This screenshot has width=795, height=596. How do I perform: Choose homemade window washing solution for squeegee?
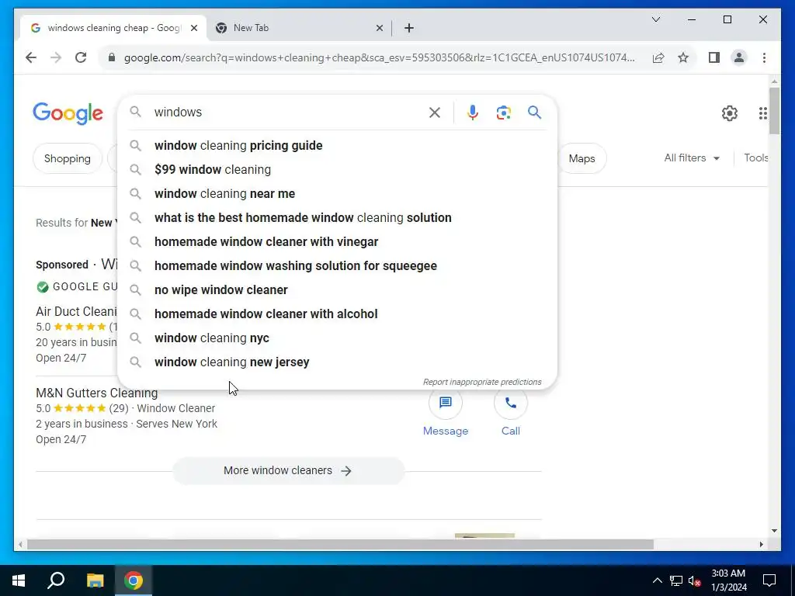337,265
